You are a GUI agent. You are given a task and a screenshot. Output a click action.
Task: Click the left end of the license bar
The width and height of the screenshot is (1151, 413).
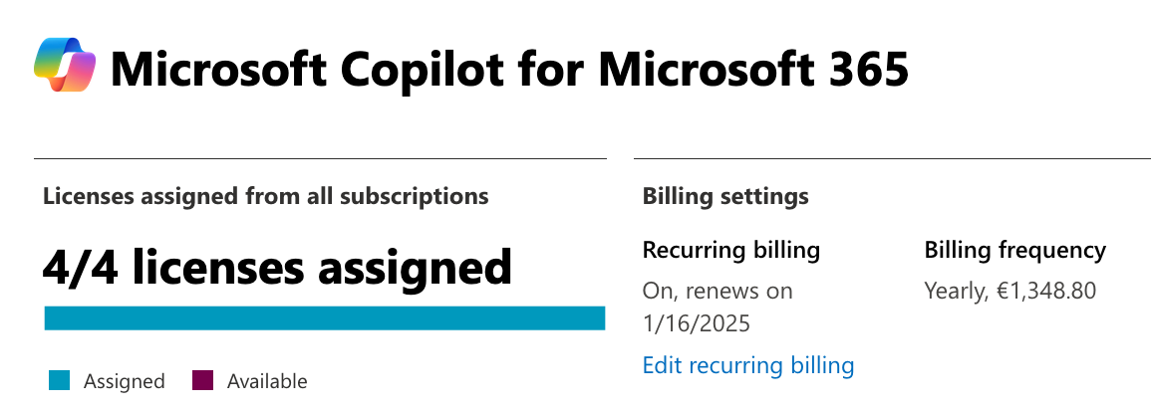[x=52, y=318]
